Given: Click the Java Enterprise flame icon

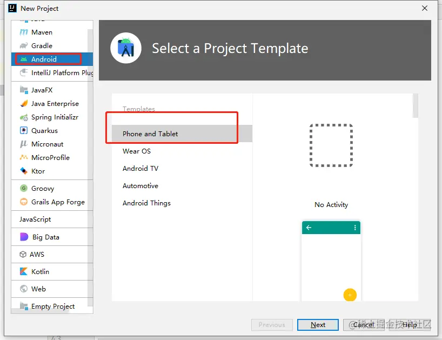Looking at the screenshot, I should 24,104.
